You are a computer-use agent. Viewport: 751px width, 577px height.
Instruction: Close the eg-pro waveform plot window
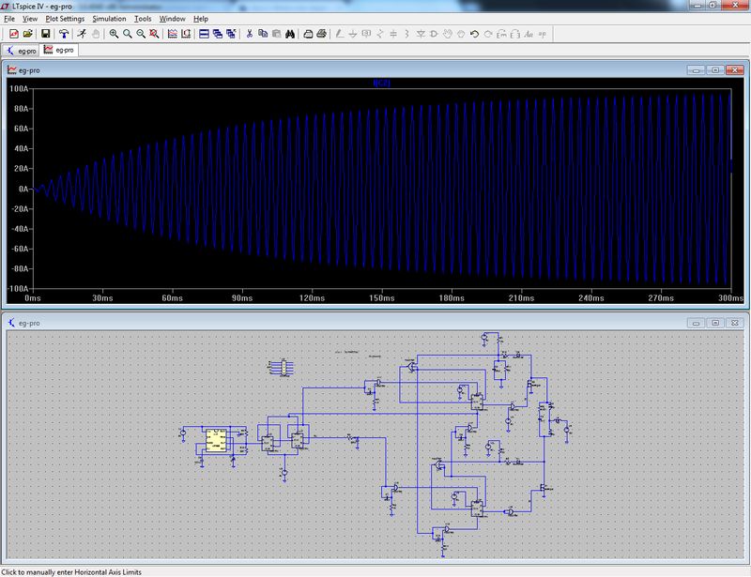tap(734, 70)
